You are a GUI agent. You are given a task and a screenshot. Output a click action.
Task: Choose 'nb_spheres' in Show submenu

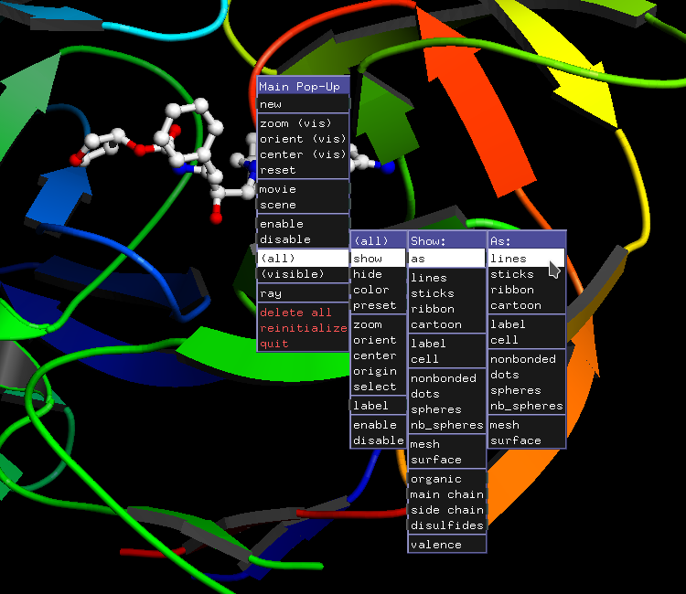446,425
